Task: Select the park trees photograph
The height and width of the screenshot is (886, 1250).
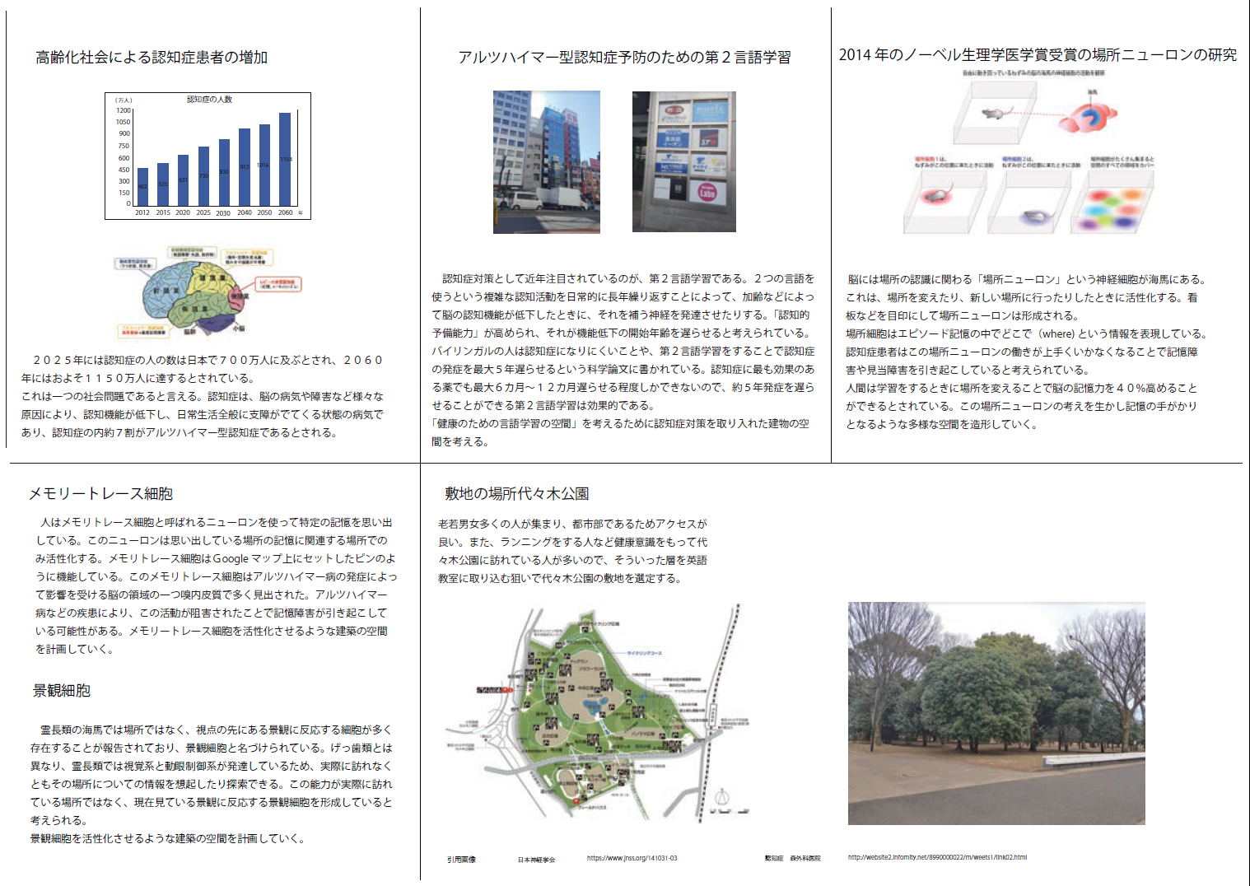Action: coord(996,713)
